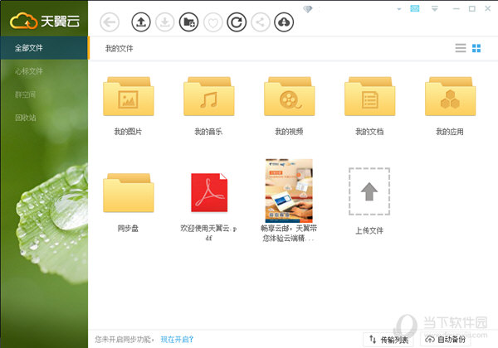Viewport: 498px width, 348px height.
Task: Click the 同步盘 folder label
Action: pos(128,228)
